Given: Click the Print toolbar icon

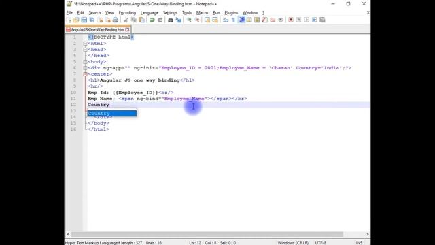Looking at the screenshot, I should 116,20.
